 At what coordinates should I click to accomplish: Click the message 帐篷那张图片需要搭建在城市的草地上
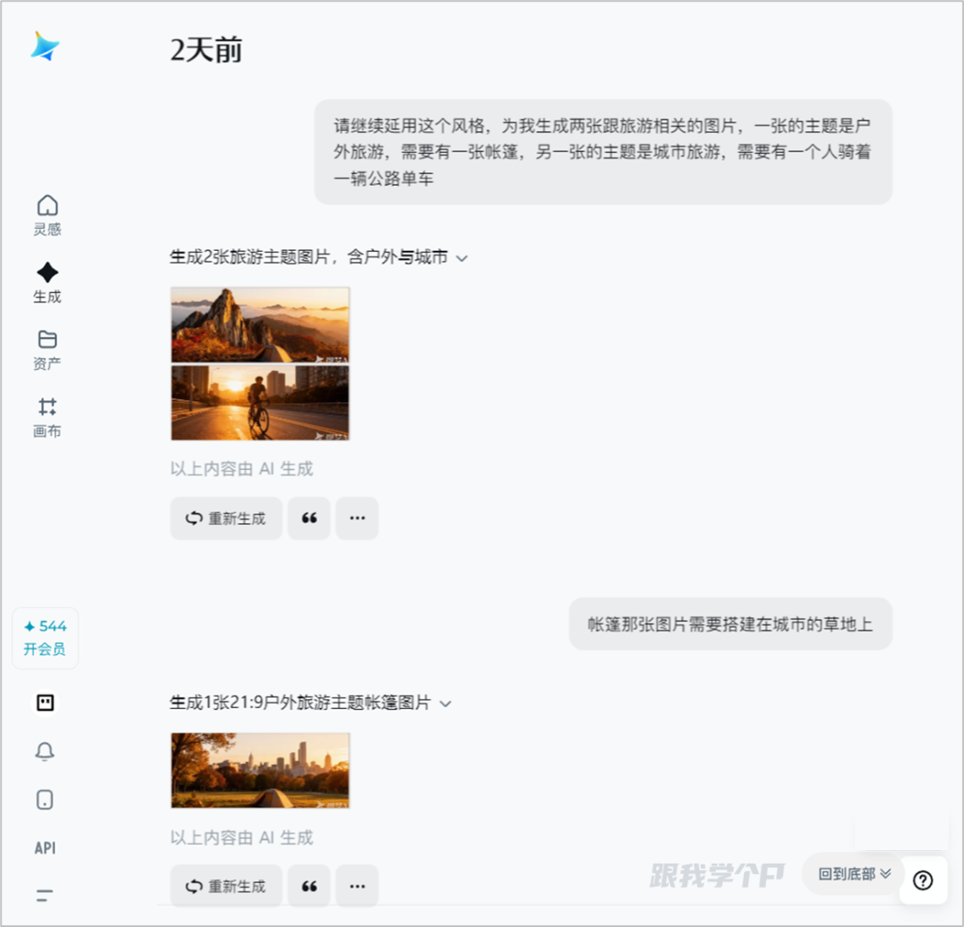730,624
